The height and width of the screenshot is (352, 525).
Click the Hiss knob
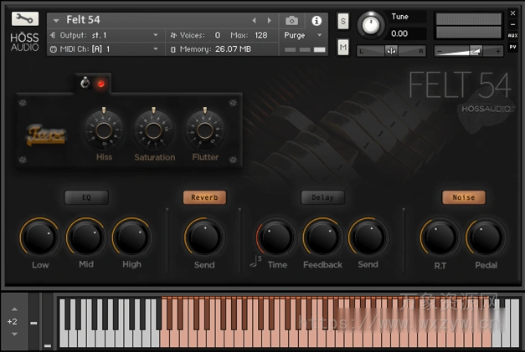(104, 130)
